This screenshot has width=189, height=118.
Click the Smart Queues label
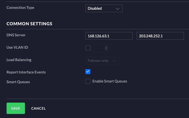pyautogui.click(x=18, y=82)
